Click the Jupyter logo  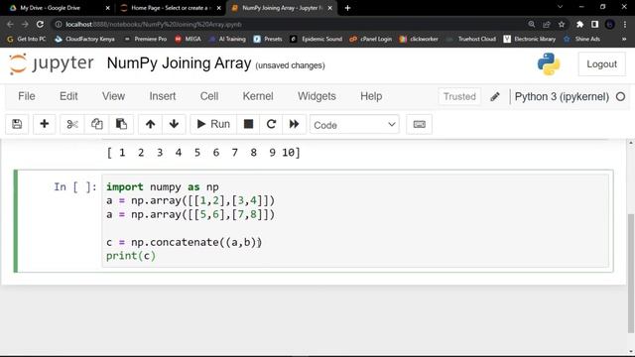(x=52, y=63)
